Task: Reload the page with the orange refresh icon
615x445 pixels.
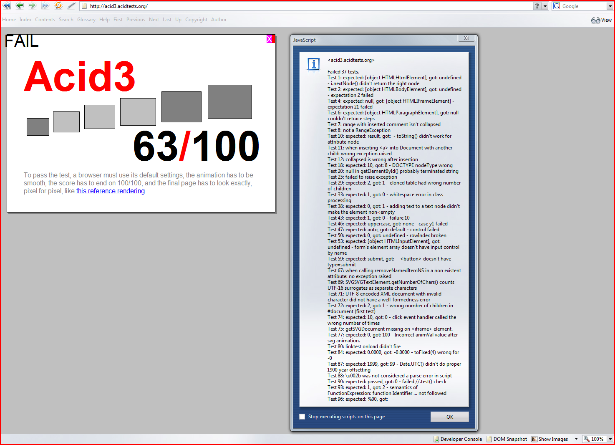Action: click(x=58, y=6)
